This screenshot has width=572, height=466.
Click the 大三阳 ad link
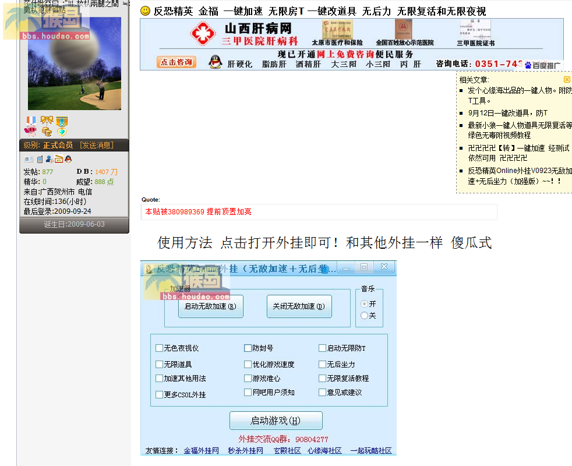pos(344,64)
